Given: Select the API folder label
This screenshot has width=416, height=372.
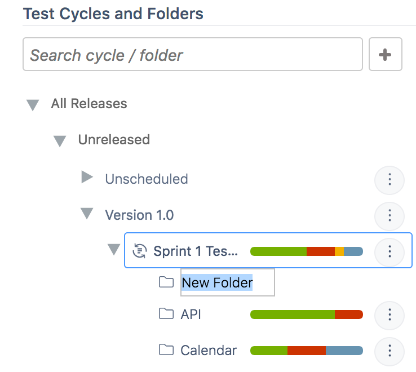Looking at the screenshot, I should coord(191,315).
